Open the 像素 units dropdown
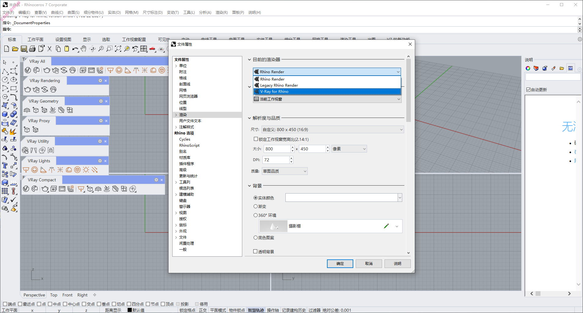The height and width of the screenshot is (313, 583). 349,149
